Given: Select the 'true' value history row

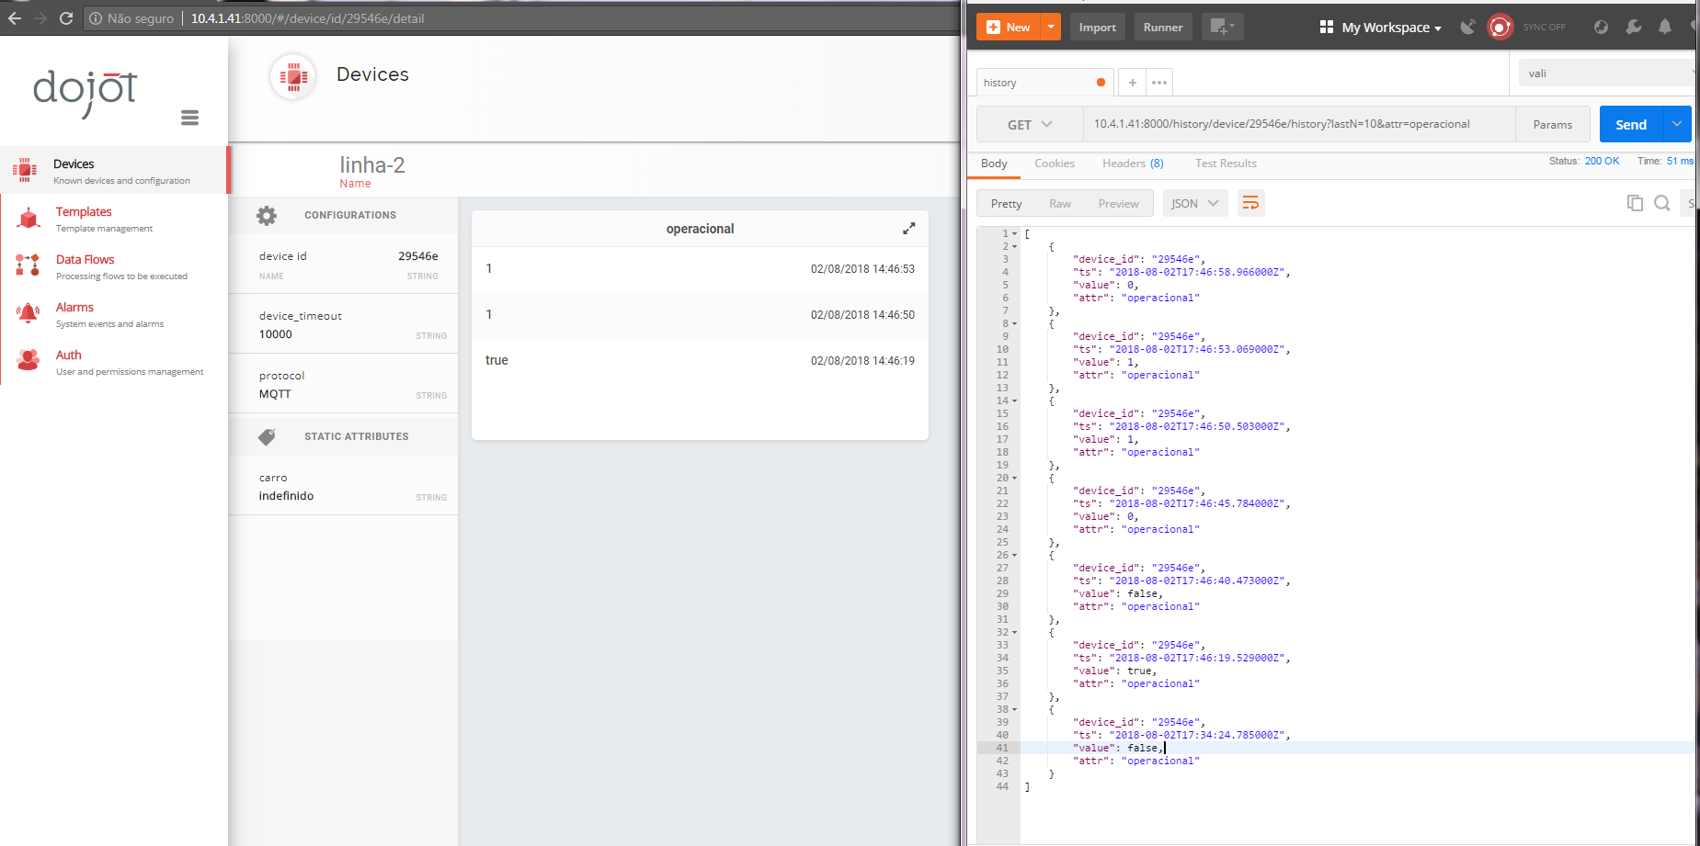Looking at the screenshot, I should [700, 361].
